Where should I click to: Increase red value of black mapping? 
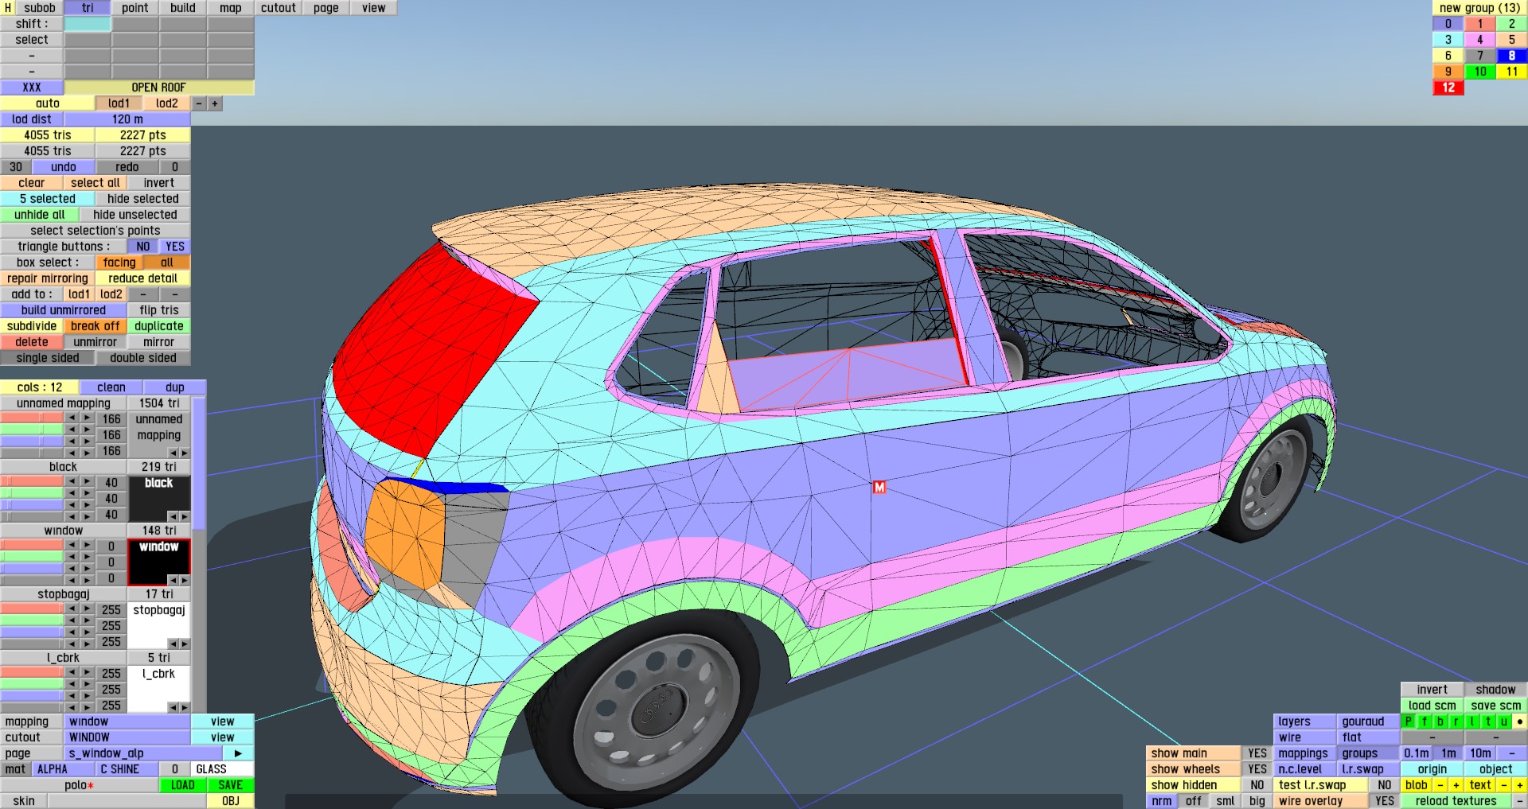(x=88, y=482)
